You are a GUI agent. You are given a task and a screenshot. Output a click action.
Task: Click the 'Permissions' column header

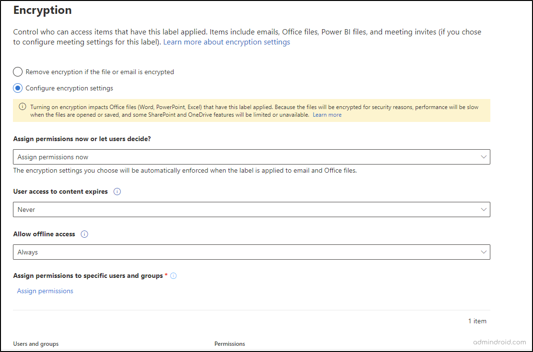click(x=230, y=344)
